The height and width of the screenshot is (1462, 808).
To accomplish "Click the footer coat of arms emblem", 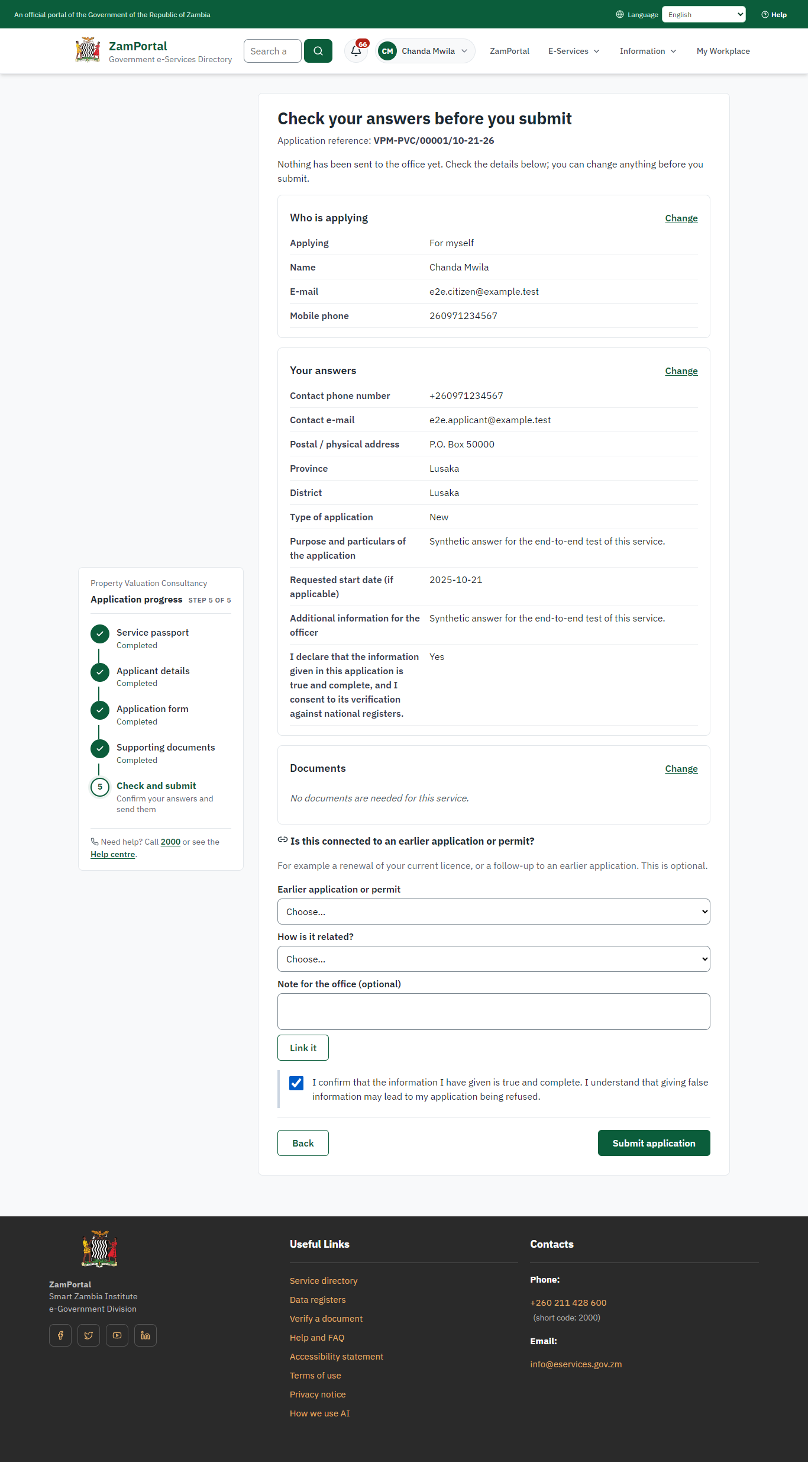I will click(99, 1248).
